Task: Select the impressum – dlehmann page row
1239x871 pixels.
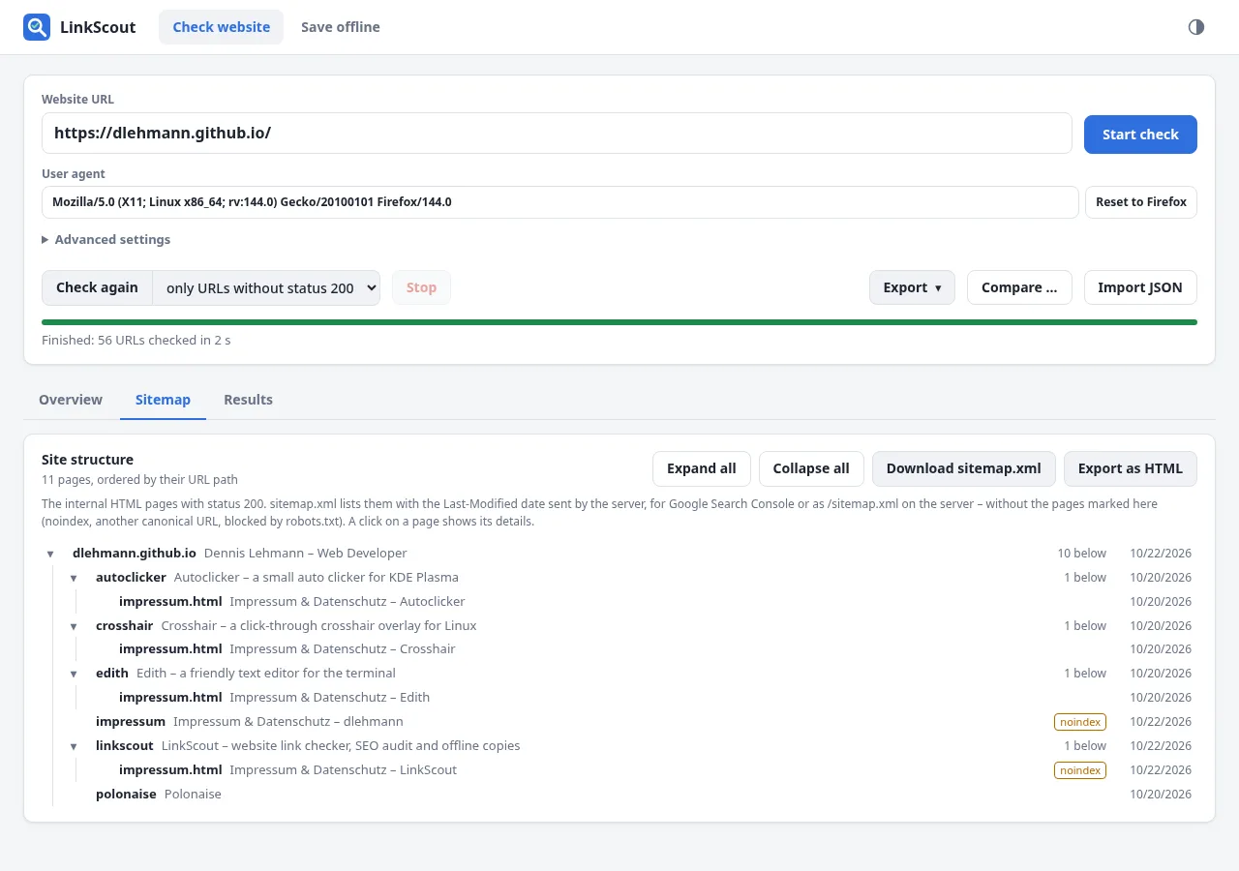Action: click(631, 721)
